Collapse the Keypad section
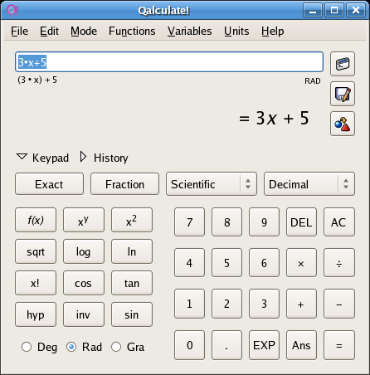 coord(42,158)
